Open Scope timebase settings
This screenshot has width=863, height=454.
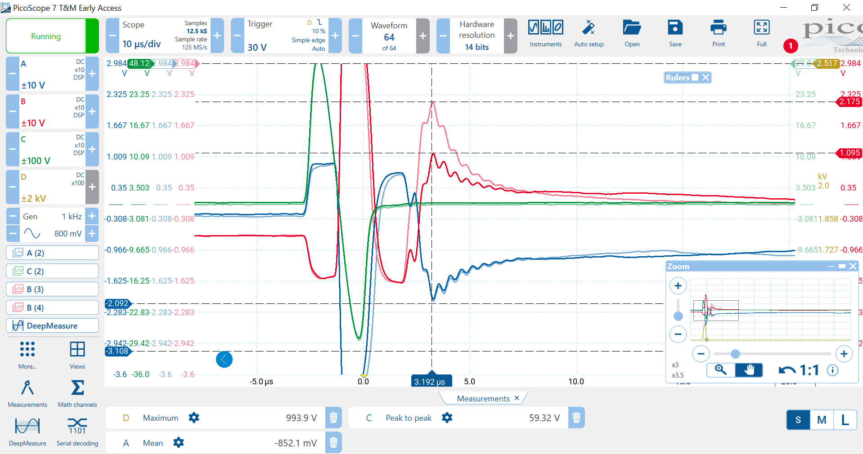pos(165,36)
